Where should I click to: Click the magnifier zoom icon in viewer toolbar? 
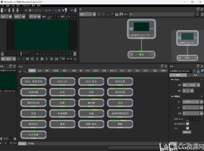(40, 10)
